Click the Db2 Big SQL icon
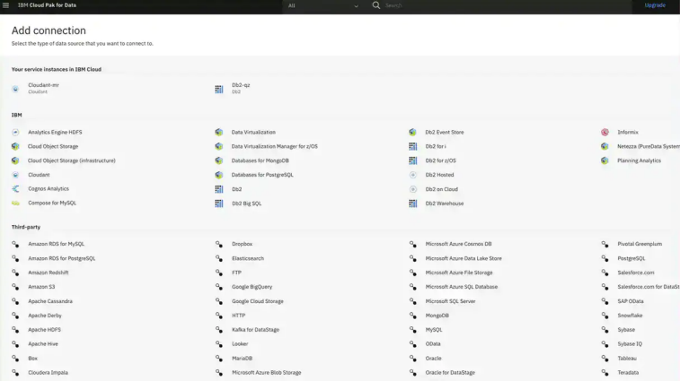Viewport: 680px width, 381px height. click(219, 203)
